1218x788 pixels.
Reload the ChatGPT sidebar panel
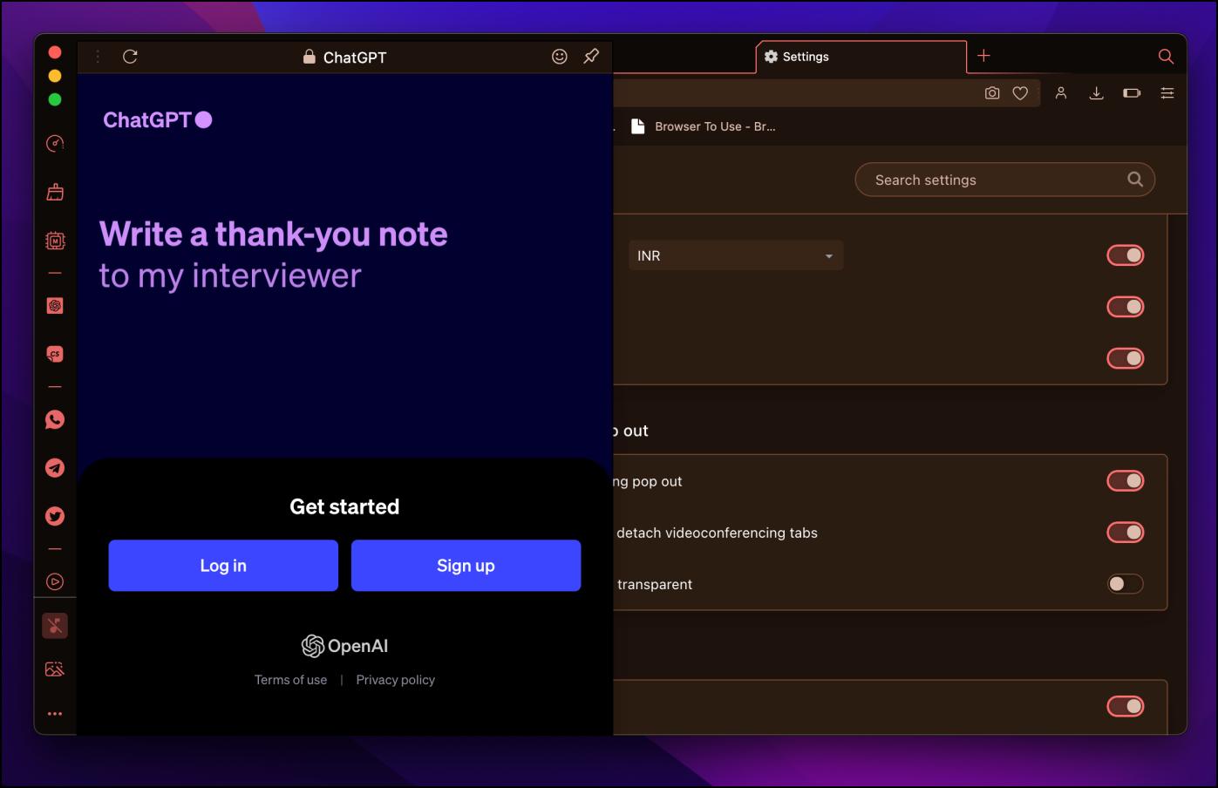coord(130,57)
